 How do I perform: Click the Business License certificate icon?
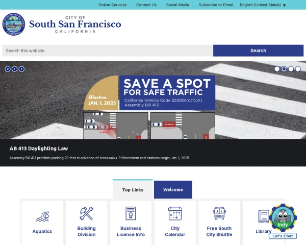click(x=131, y=213)
